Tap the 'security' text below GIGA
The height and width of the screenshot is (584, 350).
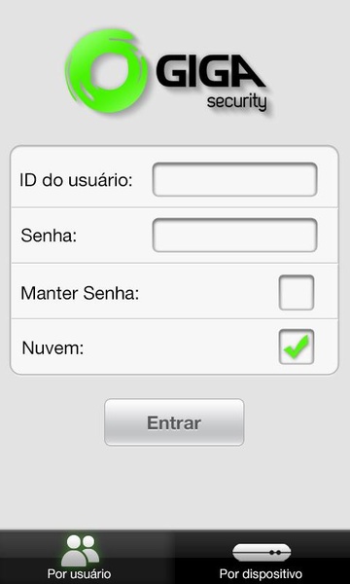pyautogui.click(x=236, y=102)
